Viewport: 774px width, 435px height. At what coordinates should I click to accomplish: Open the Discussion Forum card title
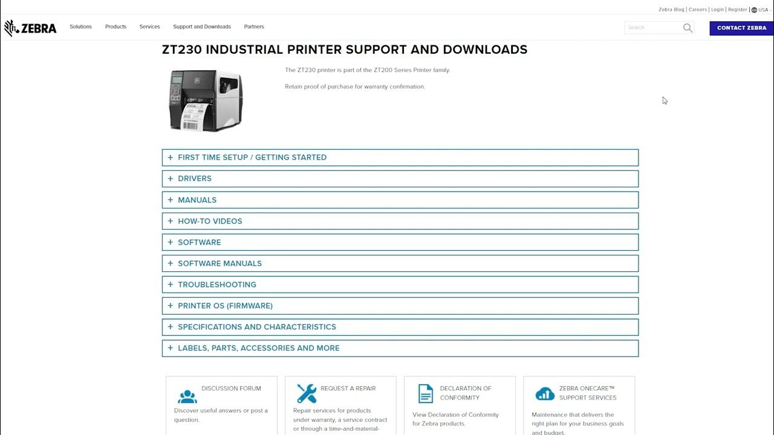(231, 388)
